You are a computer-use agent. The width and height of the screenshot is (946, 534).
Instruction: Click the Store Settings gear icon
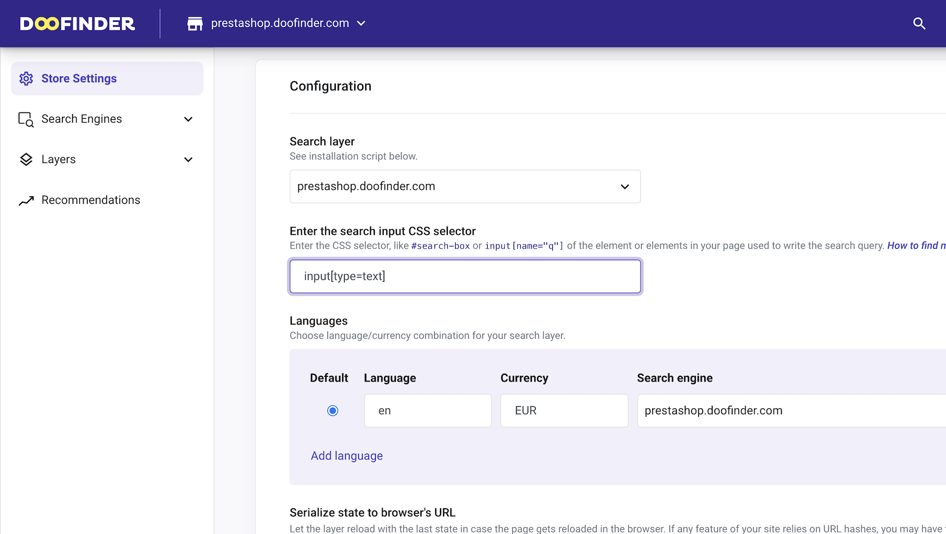26,78
